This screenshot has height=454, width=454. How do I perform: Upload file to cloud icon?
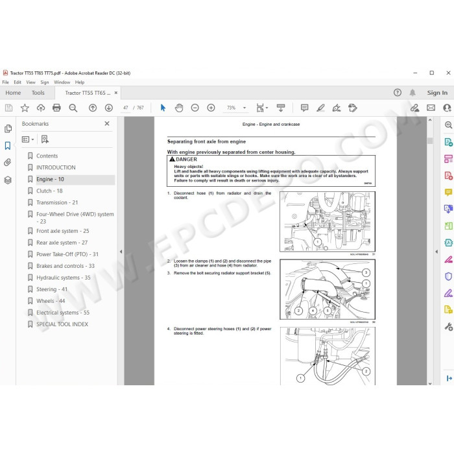pyautogui.click(x=41, y=108)
